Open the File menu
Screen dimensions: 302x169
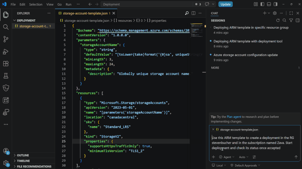13,4
